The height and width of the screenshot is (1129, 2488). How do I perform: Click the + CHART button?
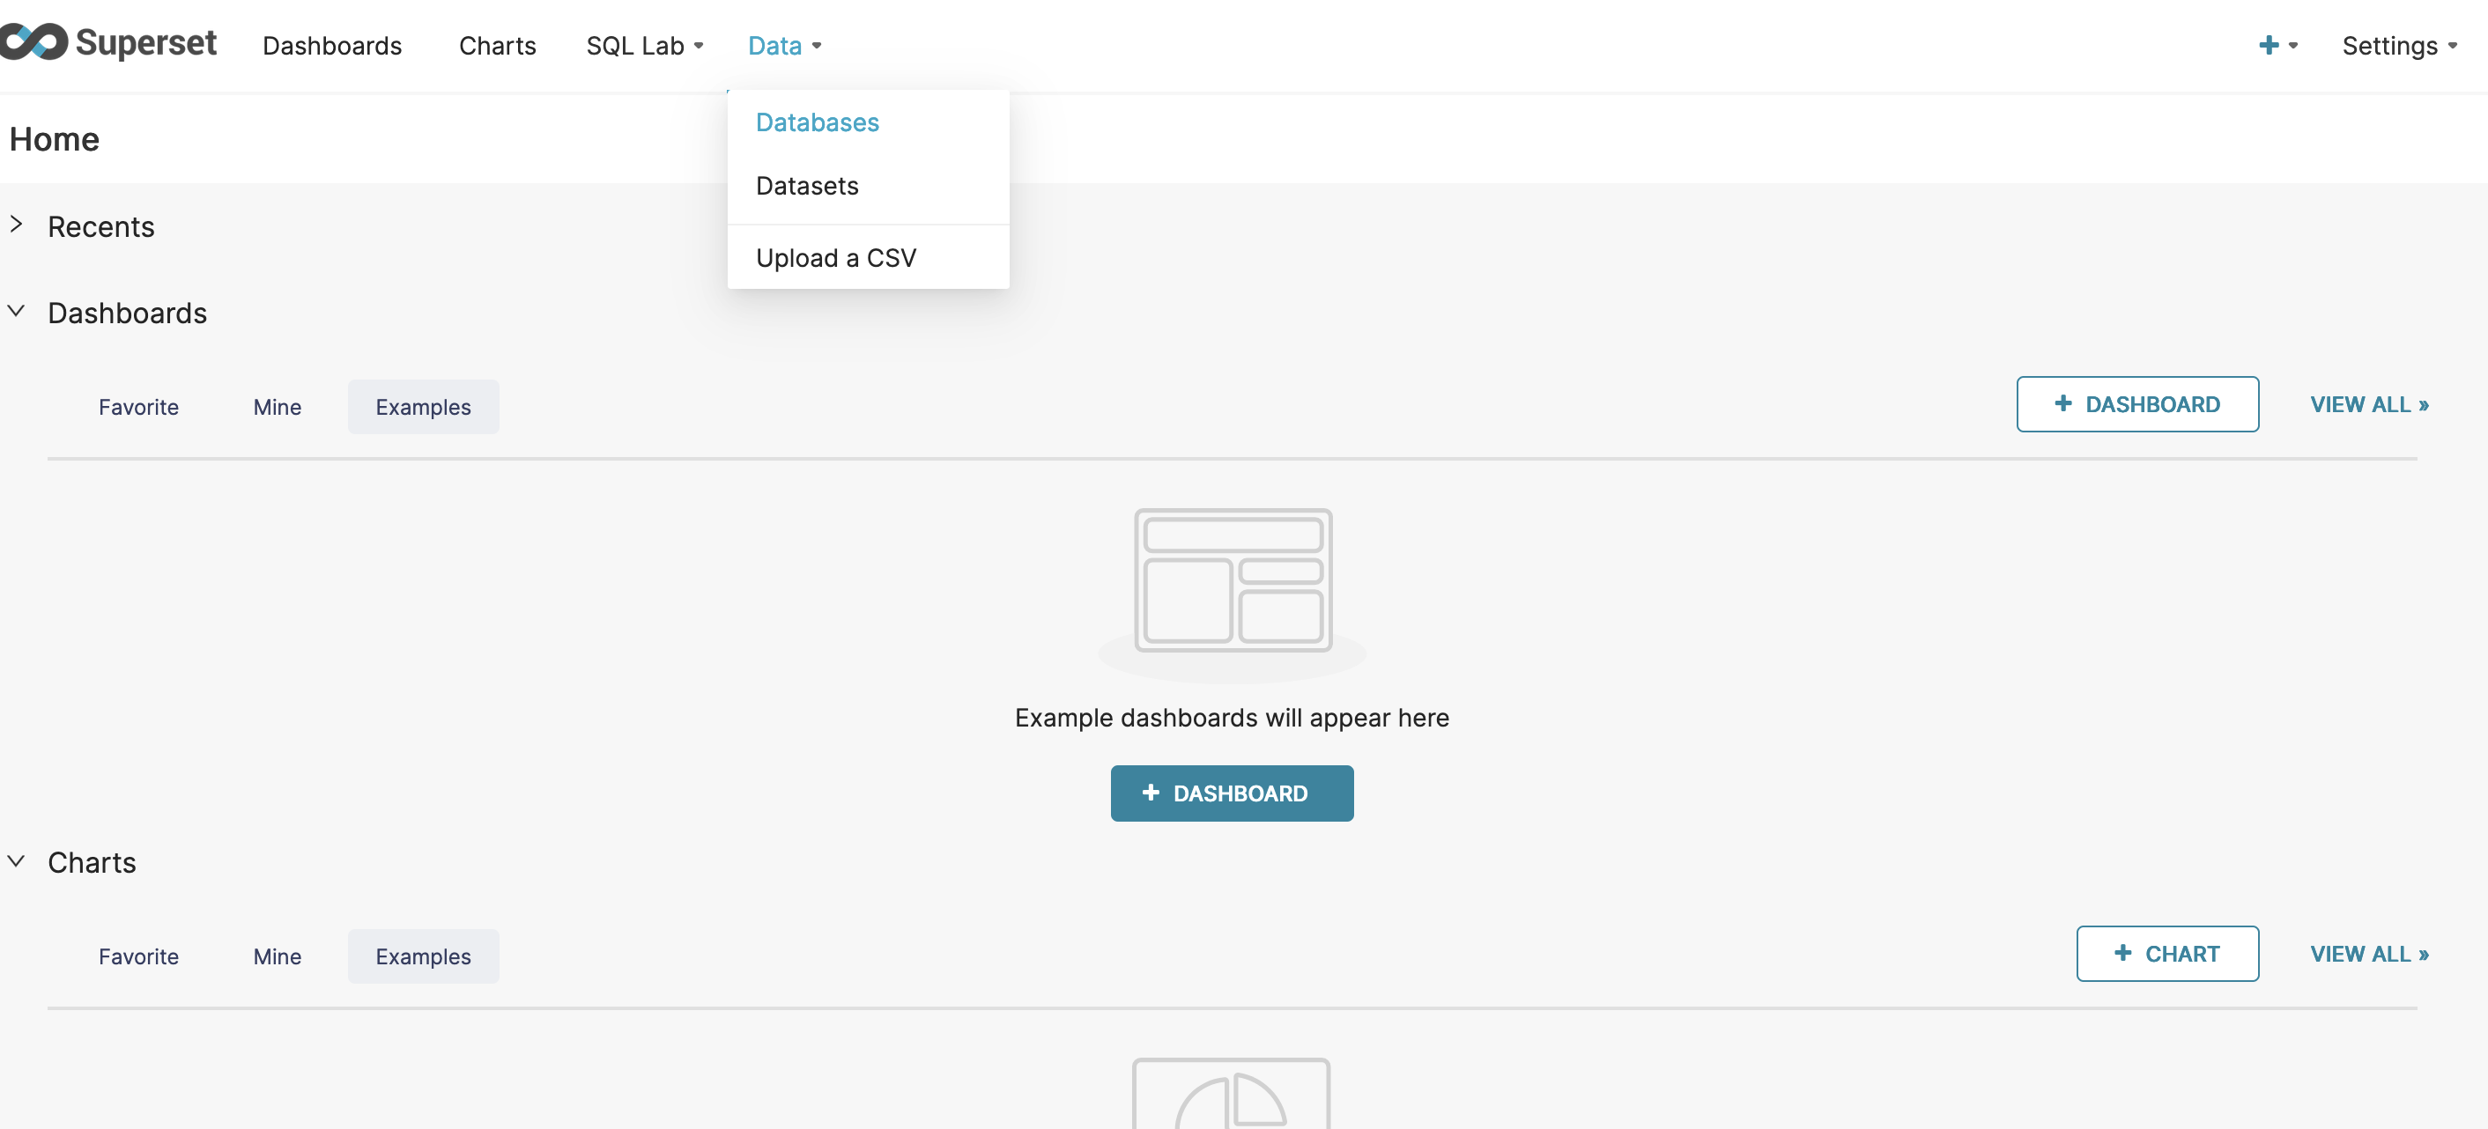click(2166, 953)
